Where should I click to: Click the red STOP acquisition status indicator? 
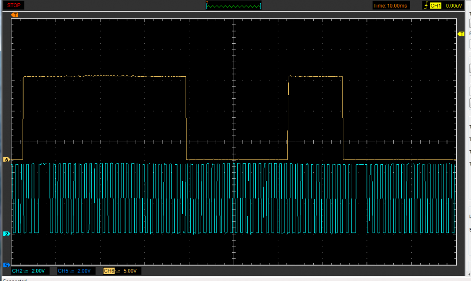14,6
